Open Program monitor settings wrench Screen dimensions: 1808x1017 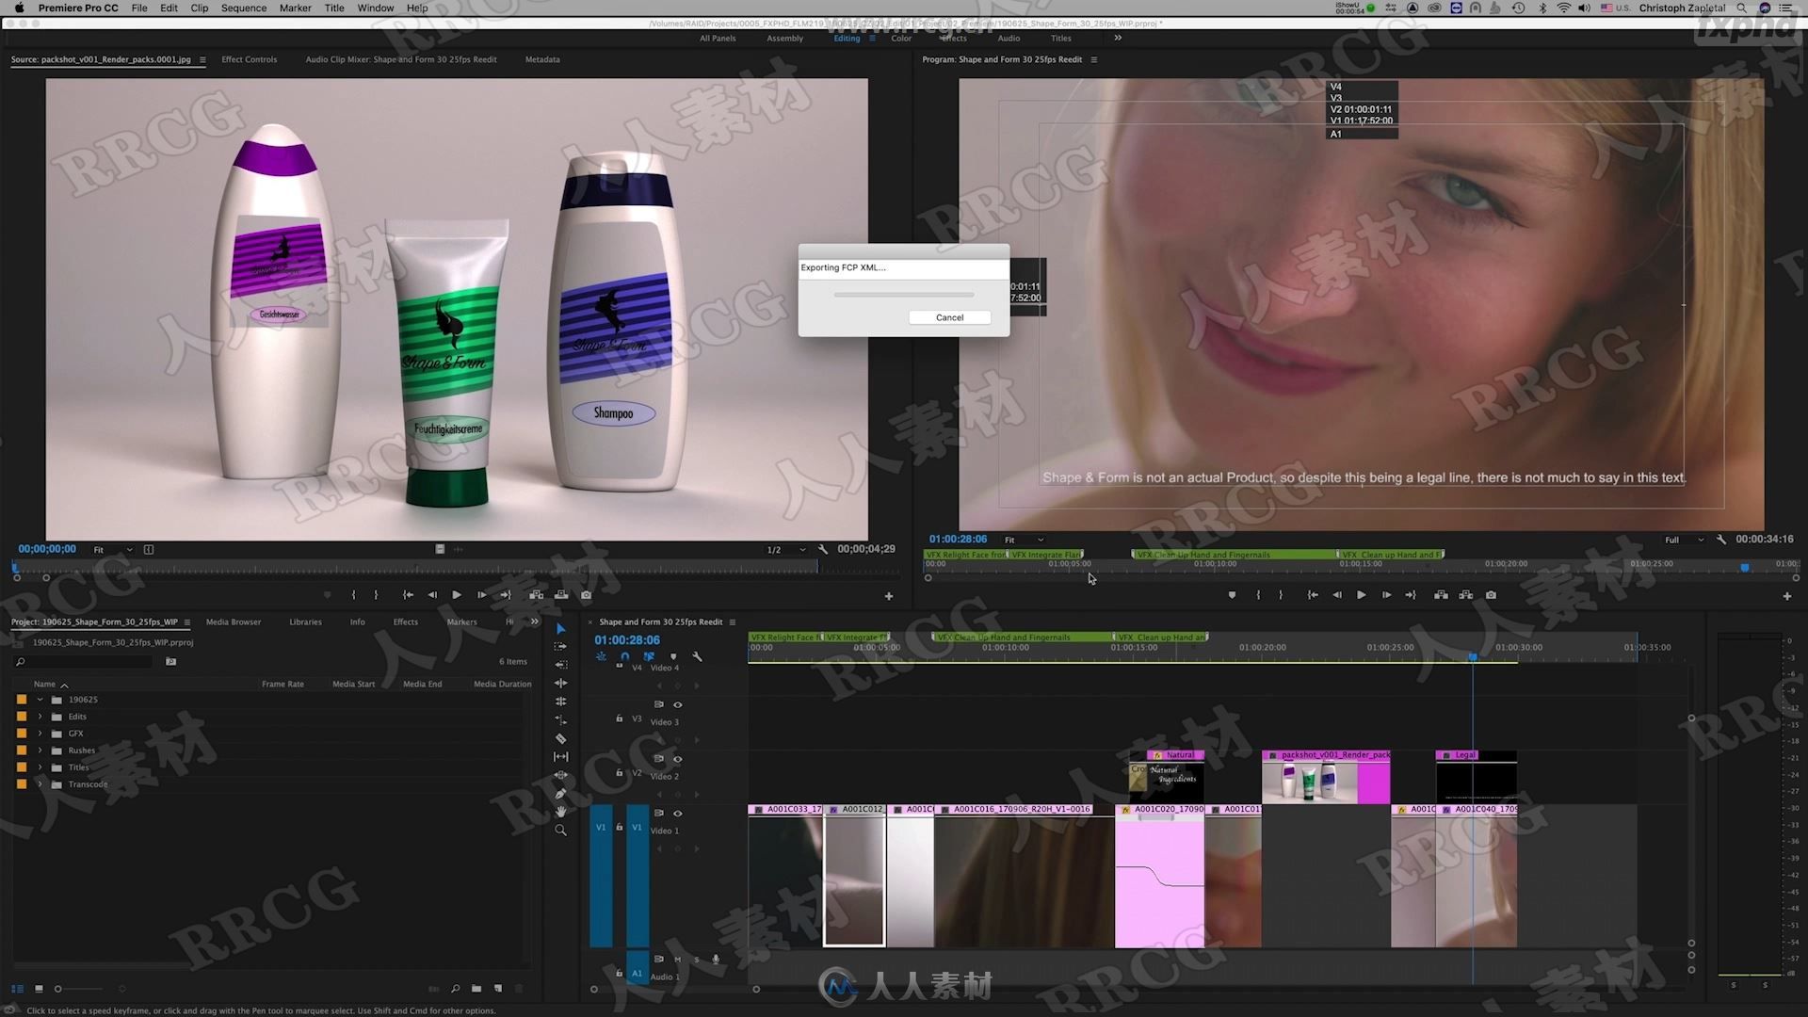[1721, 540]
